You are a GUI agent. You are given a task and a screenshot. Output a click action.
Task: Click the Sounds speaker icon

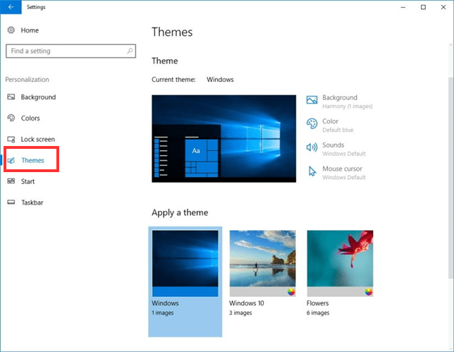312,147
